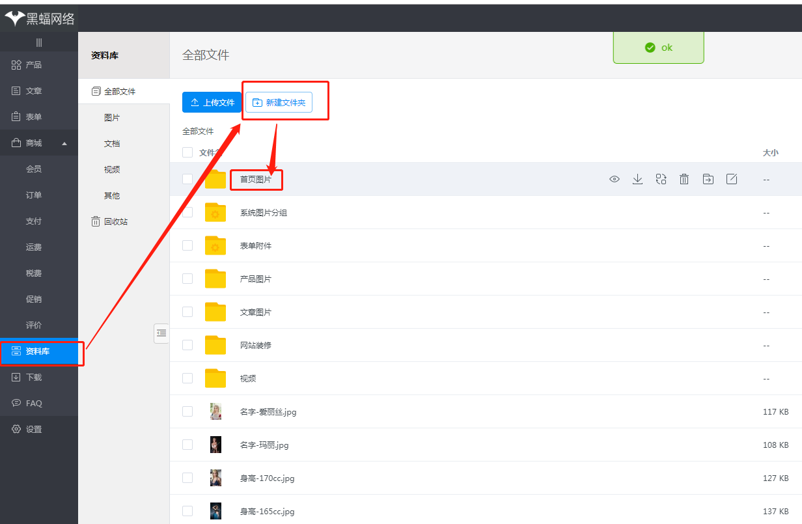Select checkbox beside 名字-玛丽.jpg
Screen dimensions: 802x524
tap(187, 445)
